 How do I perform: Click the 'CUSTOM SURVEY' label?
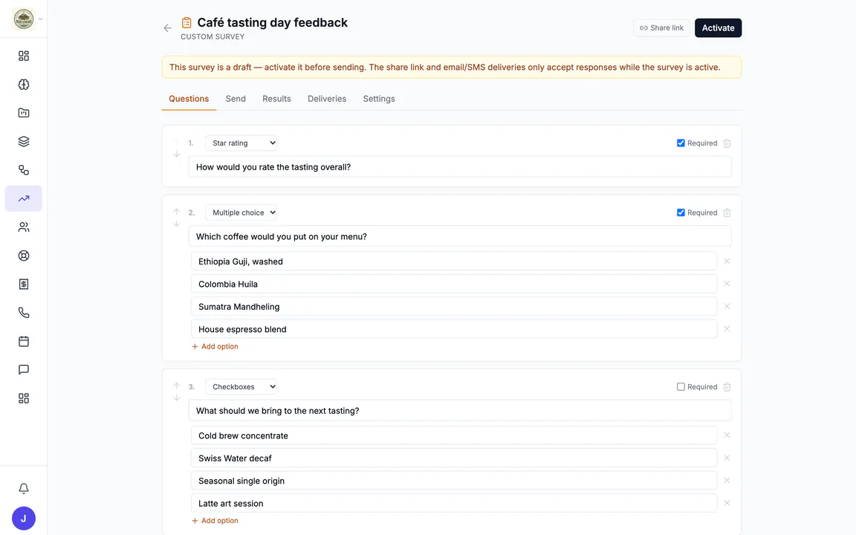point(213,36)
